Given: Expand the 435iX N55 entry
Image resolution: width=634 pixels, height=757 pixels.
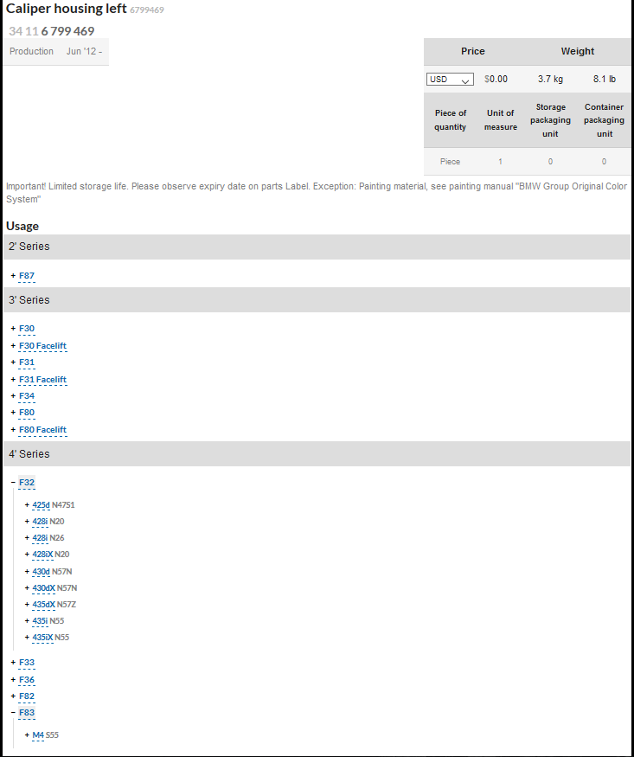Looking at the screenshot, I should click(27, 638).
